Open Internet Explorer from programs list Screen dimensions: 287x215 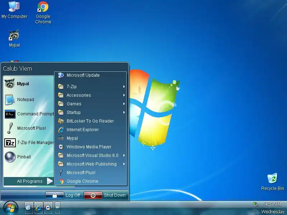pos(90,130)
